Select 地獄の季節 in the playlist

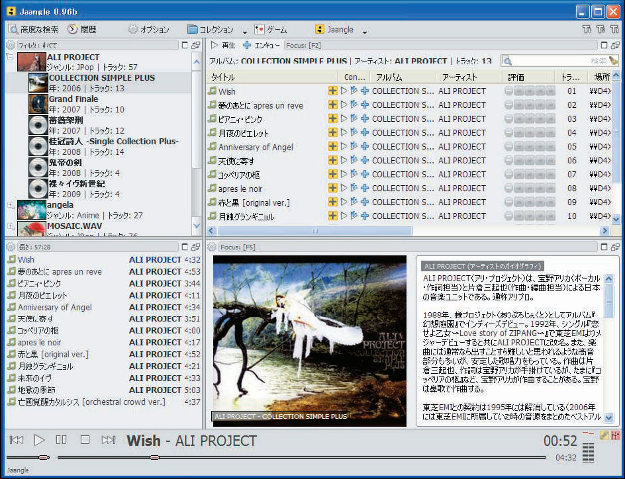pos(104,390)
